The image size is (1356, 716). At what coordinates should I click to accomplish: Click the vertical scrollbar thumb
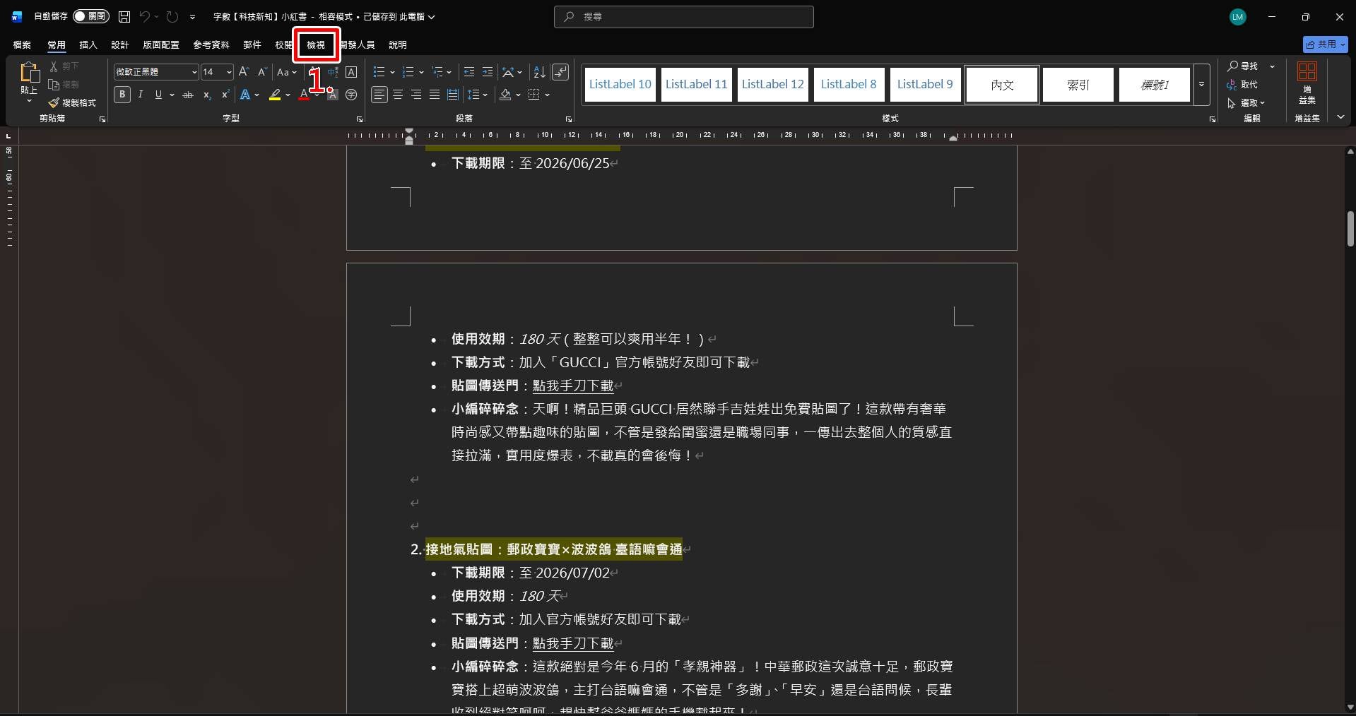pos(1350,229)
